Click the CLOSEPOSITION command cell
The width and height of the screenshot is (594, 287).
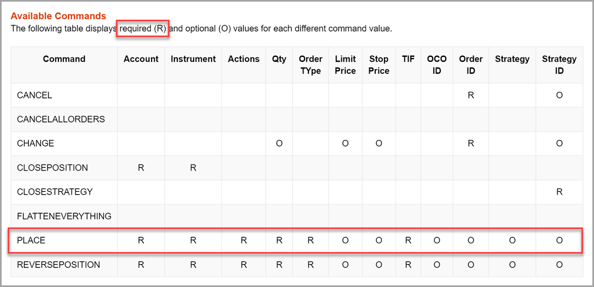[x=53, y=168]
